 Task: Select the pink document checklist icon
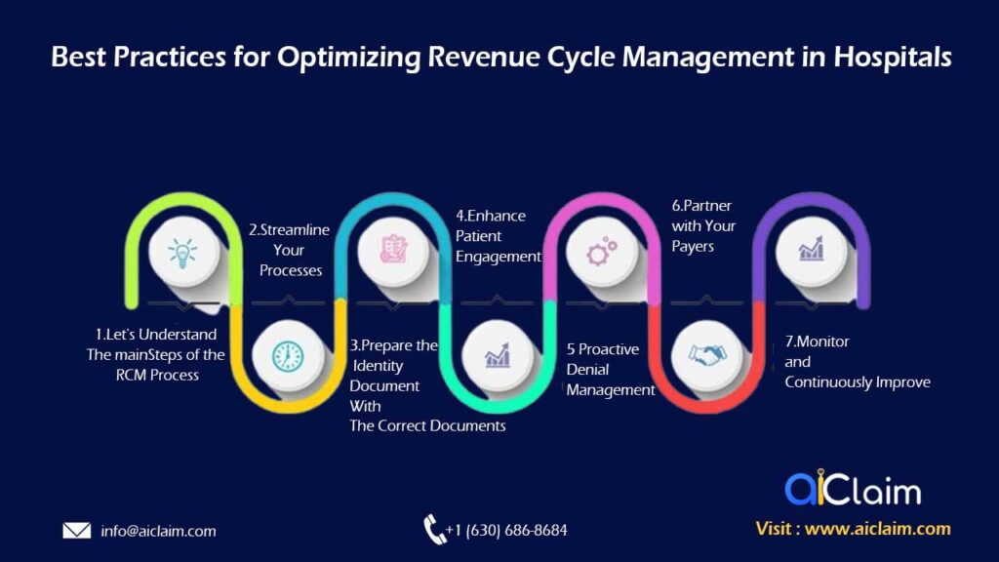pos(393,251)
